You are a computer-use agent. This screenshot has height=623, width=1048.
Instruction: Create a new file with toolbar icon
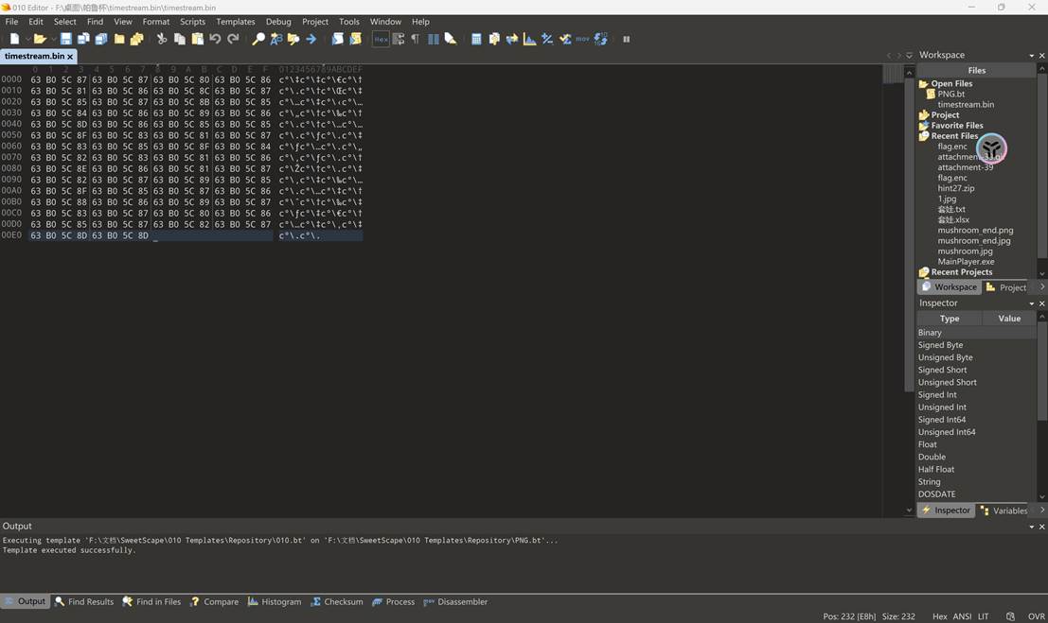point(13,39)
